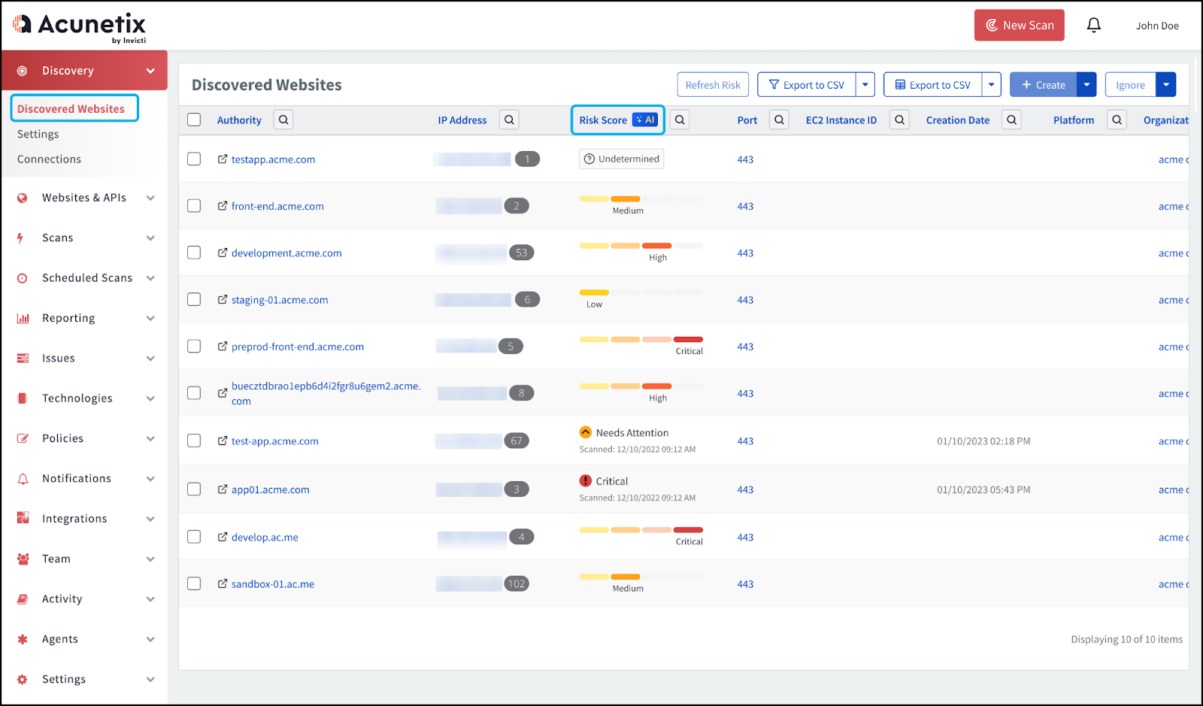The height and width of the screenshot is (706, 1203).
Task: Click the Creation Date column search icon
Action: [1011, 120]
